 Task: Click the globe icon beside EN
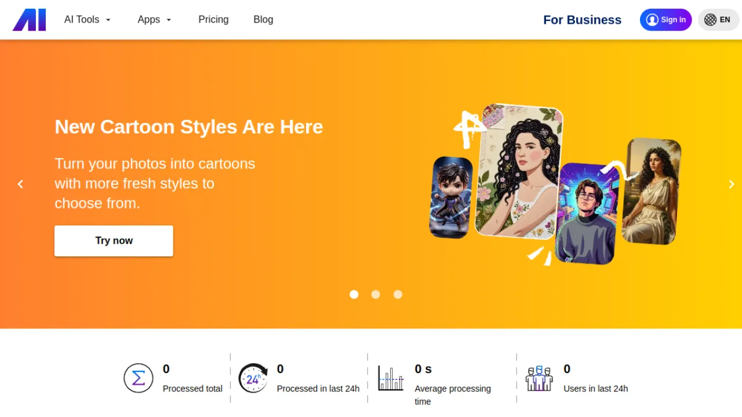tap(710, 20)
